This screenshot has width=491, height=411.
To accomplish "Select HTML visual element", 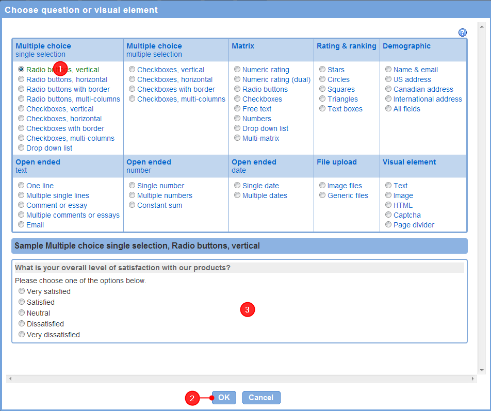I will tap(388, 205).
